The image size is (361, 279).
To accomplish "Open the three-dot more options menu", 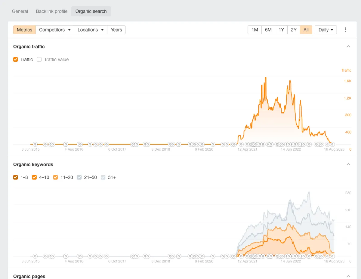I will coord(345,30).
